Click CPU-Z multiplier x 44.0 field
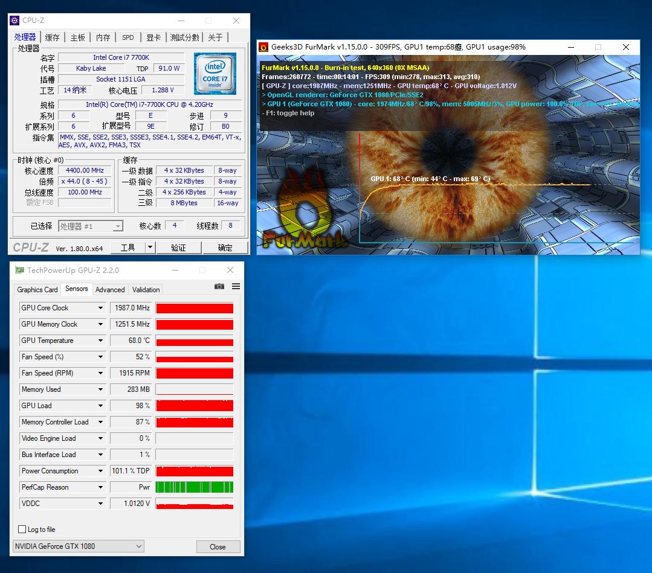This screenshot has height=573, width=652. click(x=85, y=181)
